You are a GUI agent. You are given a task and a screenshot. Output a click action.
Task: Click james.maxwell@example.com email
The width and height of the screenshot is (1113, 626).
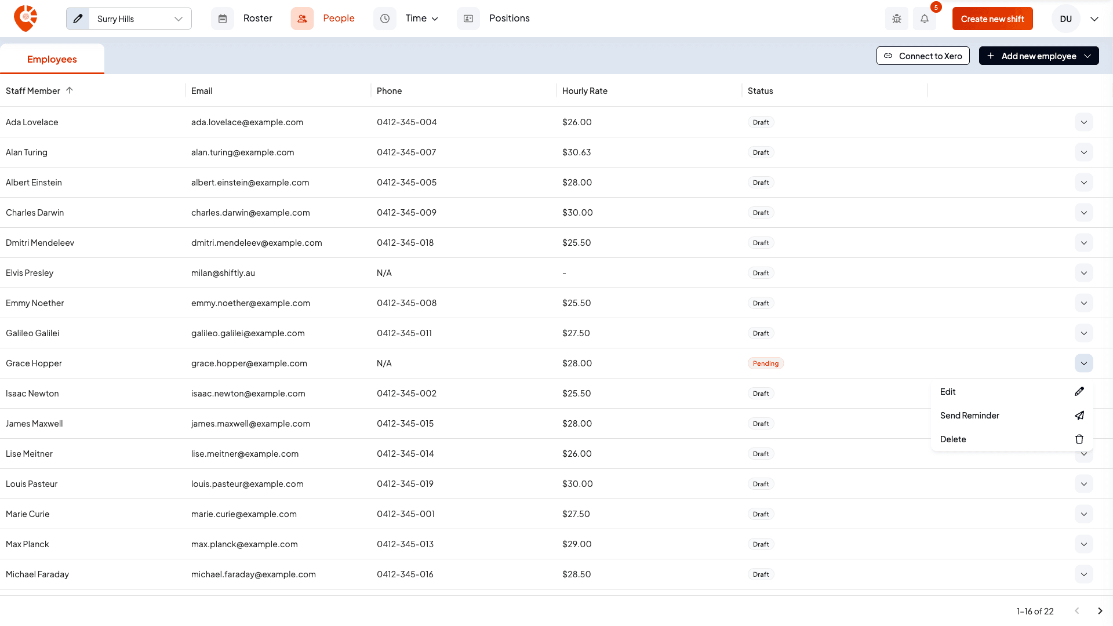(x=250, y=424)
